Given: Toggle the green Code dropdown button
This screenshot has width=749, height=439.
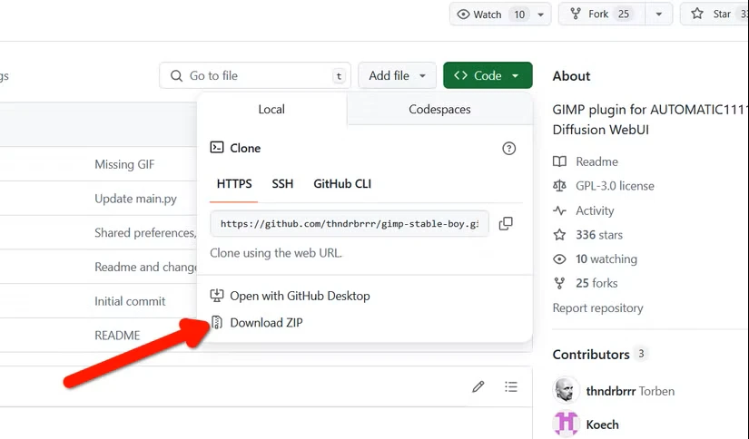Looking at the screenshot, I should point(488,75).
